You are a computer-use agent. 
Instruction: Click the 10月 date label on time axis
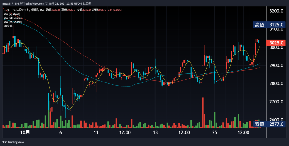coord(25,132)
